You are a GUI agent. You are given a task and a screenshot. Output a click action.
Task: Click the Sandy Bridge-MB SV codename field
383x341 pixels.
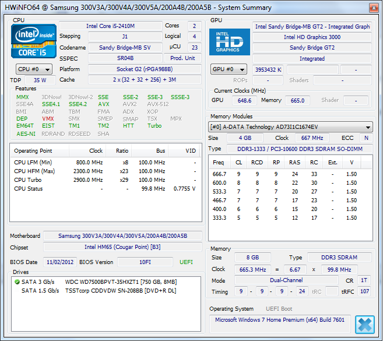(125, 48)
